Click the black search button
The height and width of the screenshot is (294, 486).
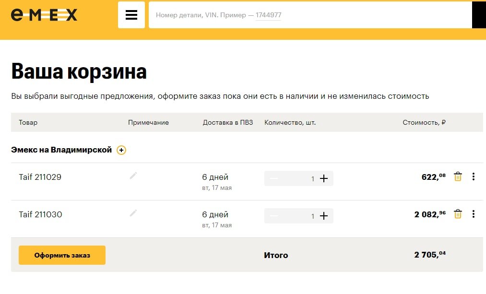[x=479, y=15]
